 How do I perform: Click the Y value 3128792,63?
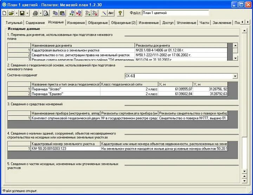click(x=210, y=94)
